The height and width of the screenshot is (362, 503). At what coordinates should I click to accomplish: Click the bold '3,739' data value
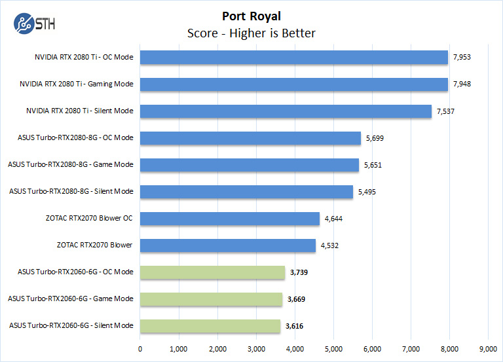coord(299,272)
